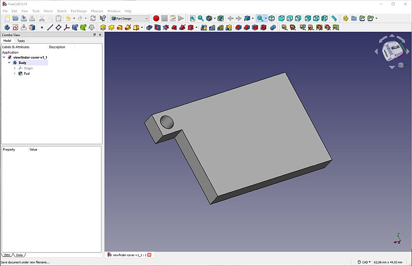412x266 pixels.
Task: Execute macro with the play triangle icon
Action: point(181,19)
